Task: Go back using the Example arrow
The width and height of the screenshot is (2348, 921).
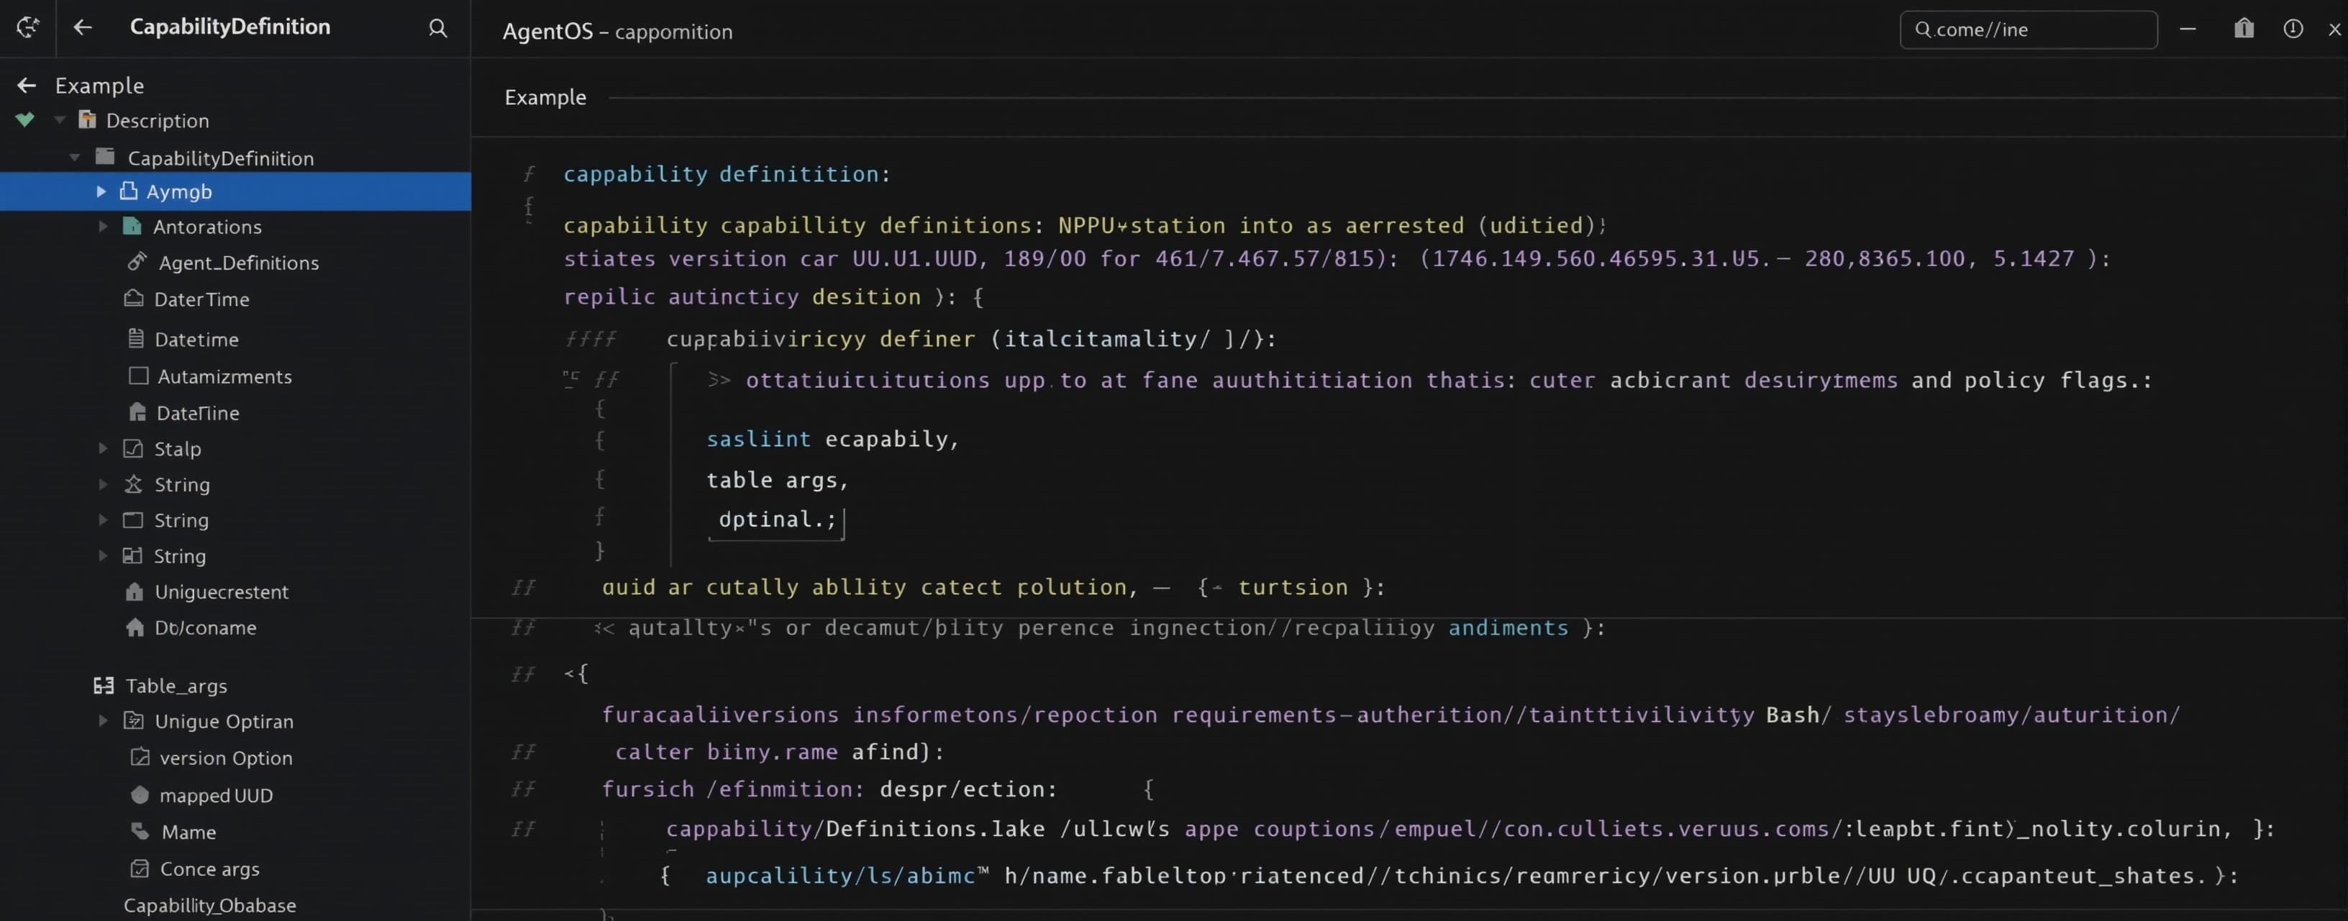Action: tap(27, 86)
